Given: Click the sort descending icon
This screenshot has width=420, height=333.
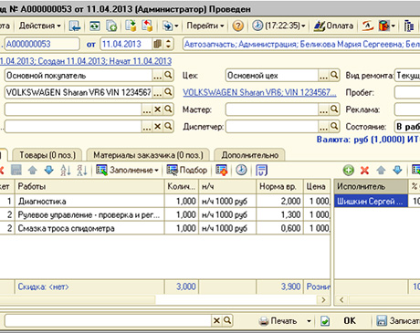Looking at the screenshot, I should point(81,171).
